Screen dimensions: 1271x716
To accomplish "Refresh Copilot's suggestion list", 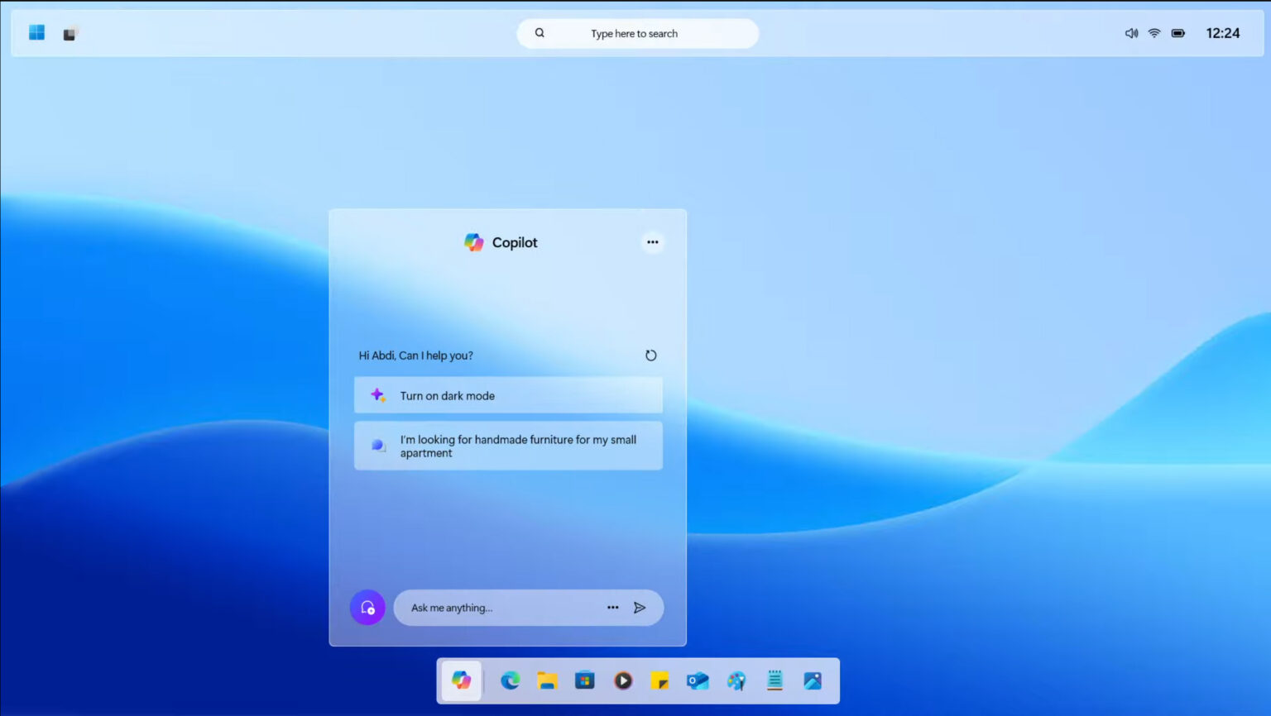I will tap(651, 355).
